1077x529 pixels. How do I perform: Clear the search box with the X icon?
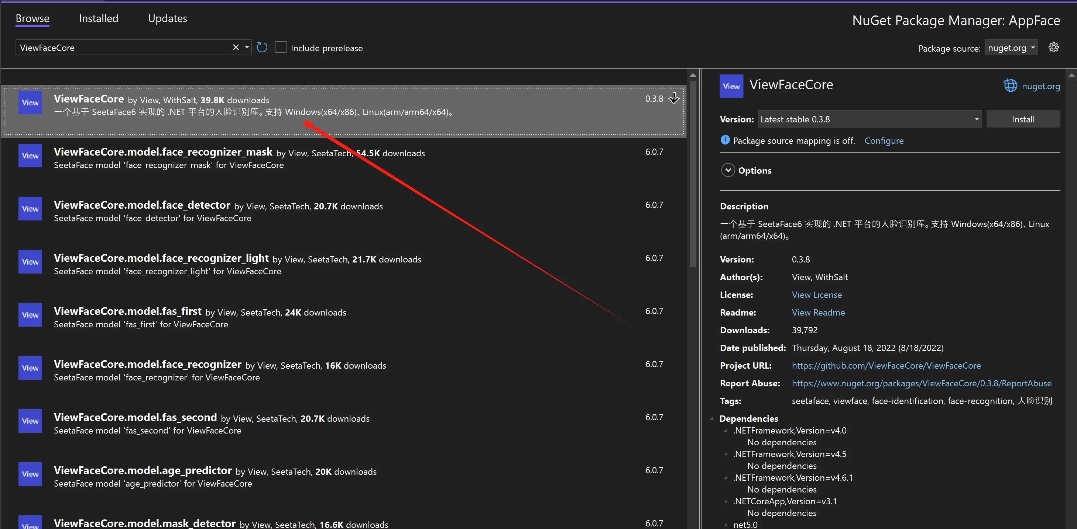point(236,48)
